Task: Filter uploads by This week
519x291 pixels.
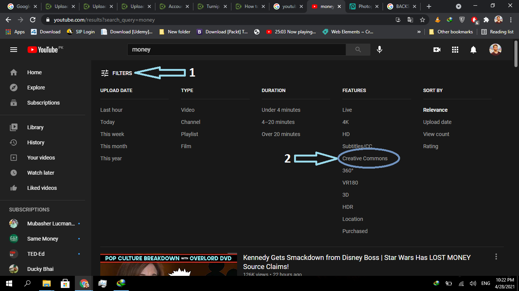Action: 112,134
